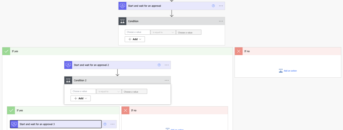This screenshot has width=343, height=130.
Task: Select Start and wait for an approval 3 title
Action: click(37, 124)
